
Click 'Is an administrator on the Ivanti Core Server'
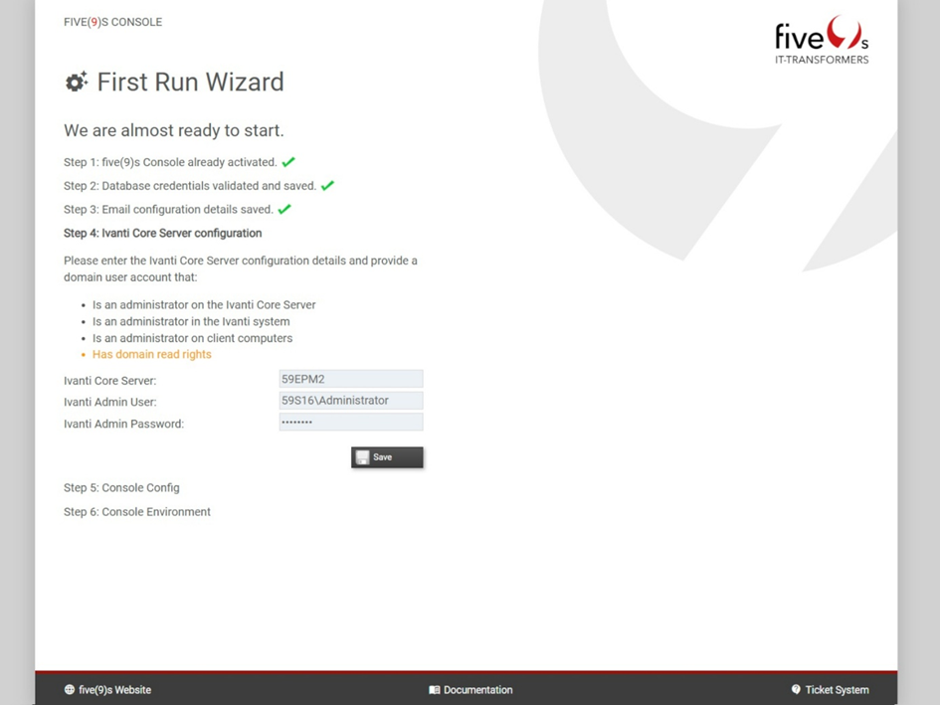point(204,304)
